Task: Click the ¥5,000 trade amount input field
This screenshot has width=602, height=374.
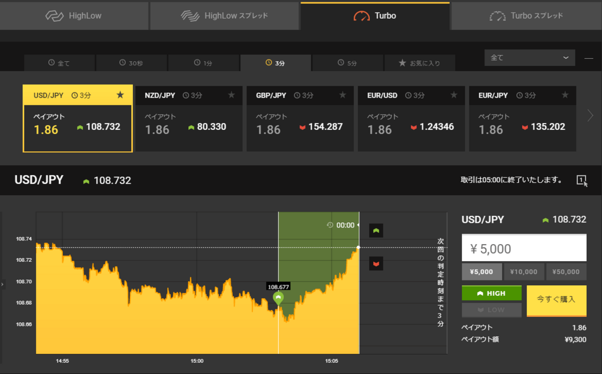Action: tap(524, 248)
